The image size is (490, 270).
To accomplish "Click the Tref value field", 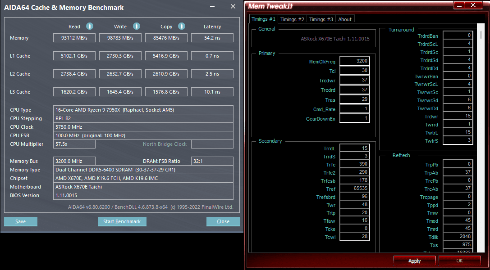I will point(355,188).
